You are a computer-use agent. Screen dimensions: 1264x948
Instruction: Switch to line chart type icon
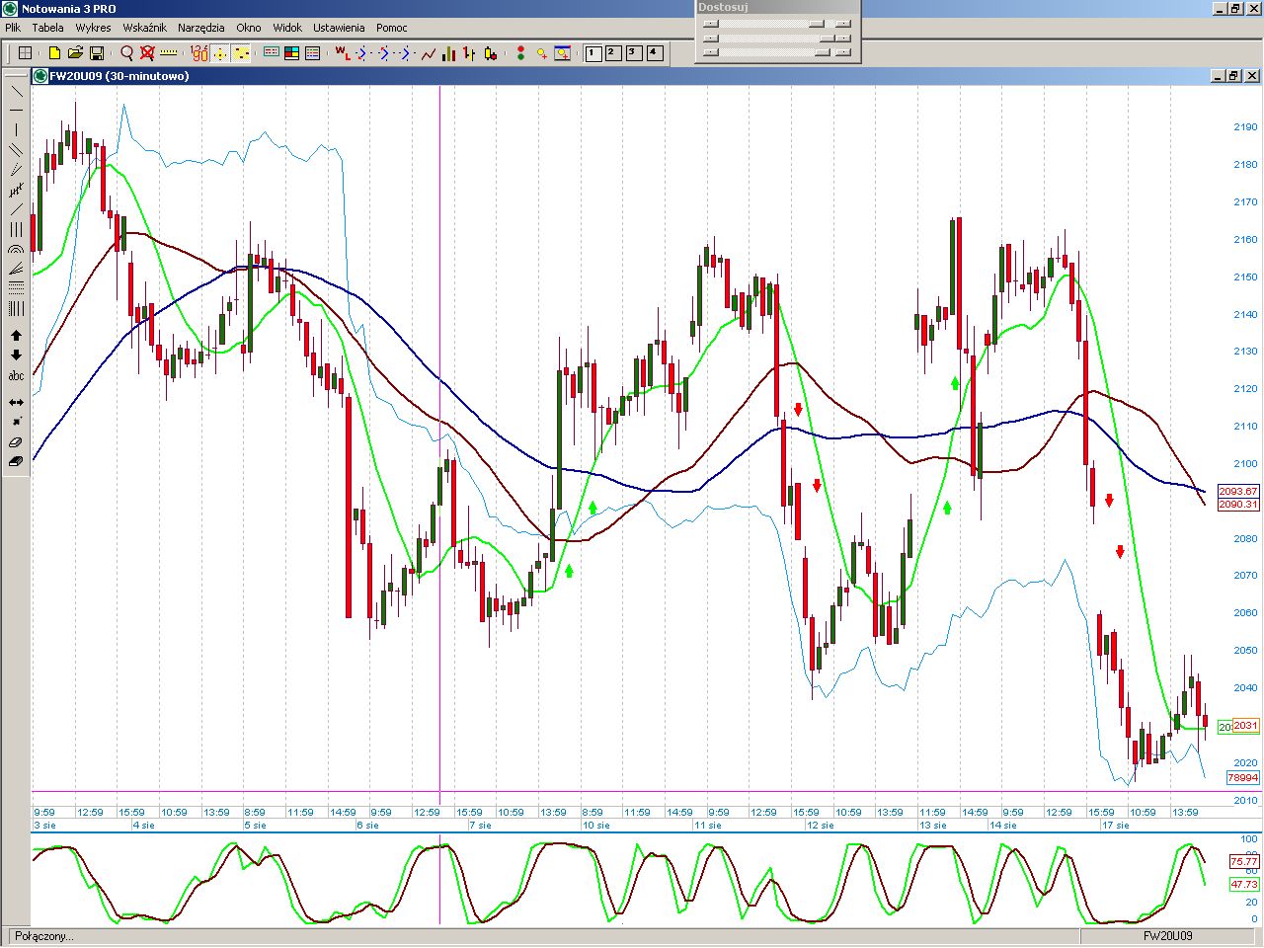(428, 53)
